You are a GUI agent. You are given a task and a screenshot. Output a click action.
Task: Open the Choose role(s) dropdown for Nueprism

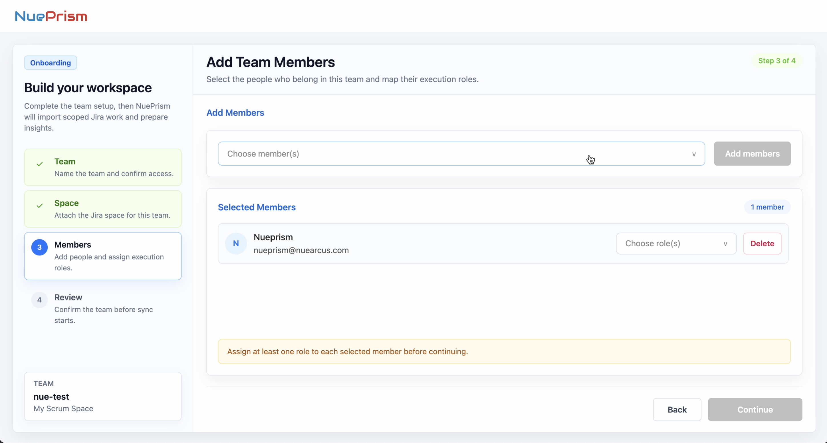[676, 243]
